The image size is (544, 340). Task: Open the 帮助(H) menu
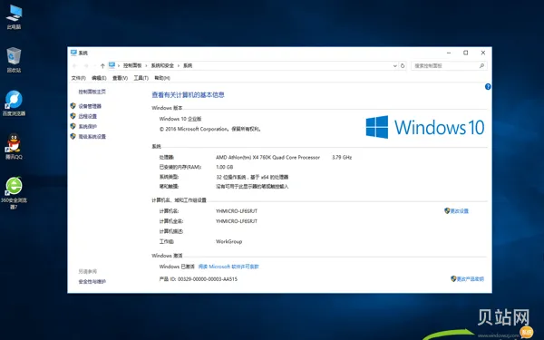click(162, 78)
